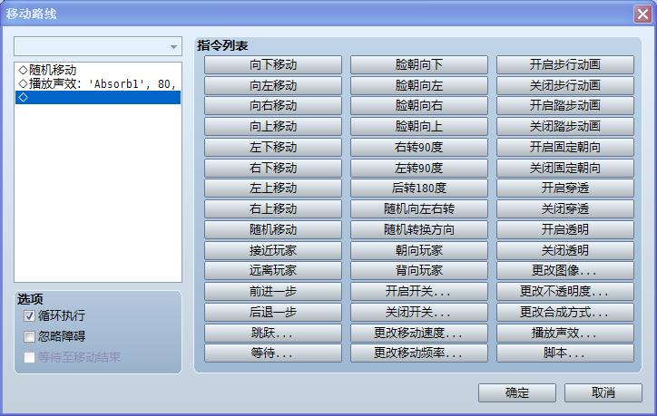Cancel with the 取消 button
Screen dimensions: 657x416
[x=603, y=393]
